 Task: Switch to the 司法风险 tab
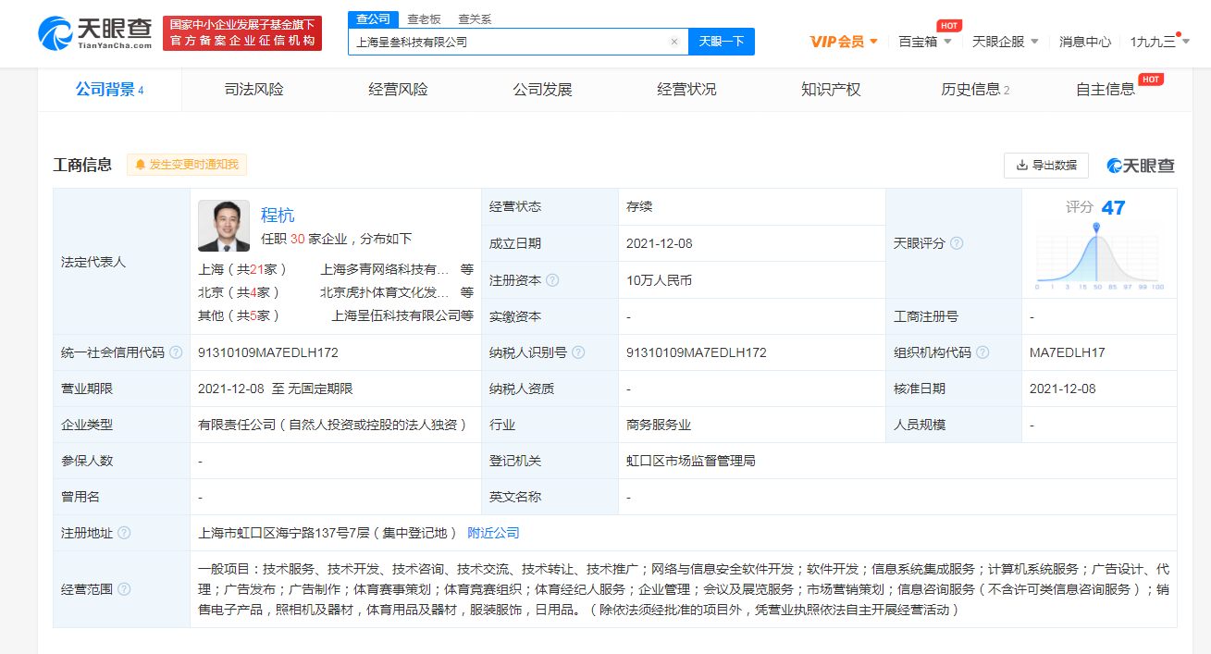coord(254,90)
